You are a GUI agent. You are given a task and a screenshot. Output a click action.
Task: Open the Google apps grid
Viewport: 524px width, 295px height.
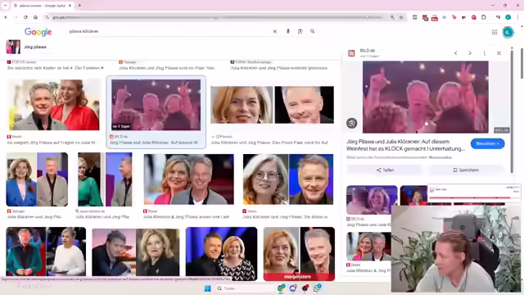495,32
